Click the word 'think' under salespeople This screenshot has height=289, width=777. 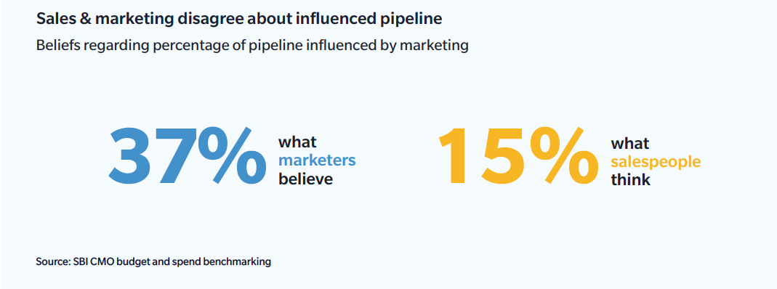pos(630,179)
